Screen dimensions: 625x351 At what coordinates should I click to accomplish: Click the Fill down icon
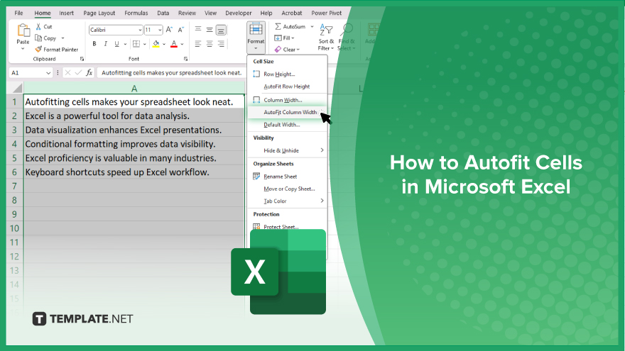(x=278, y=38)
